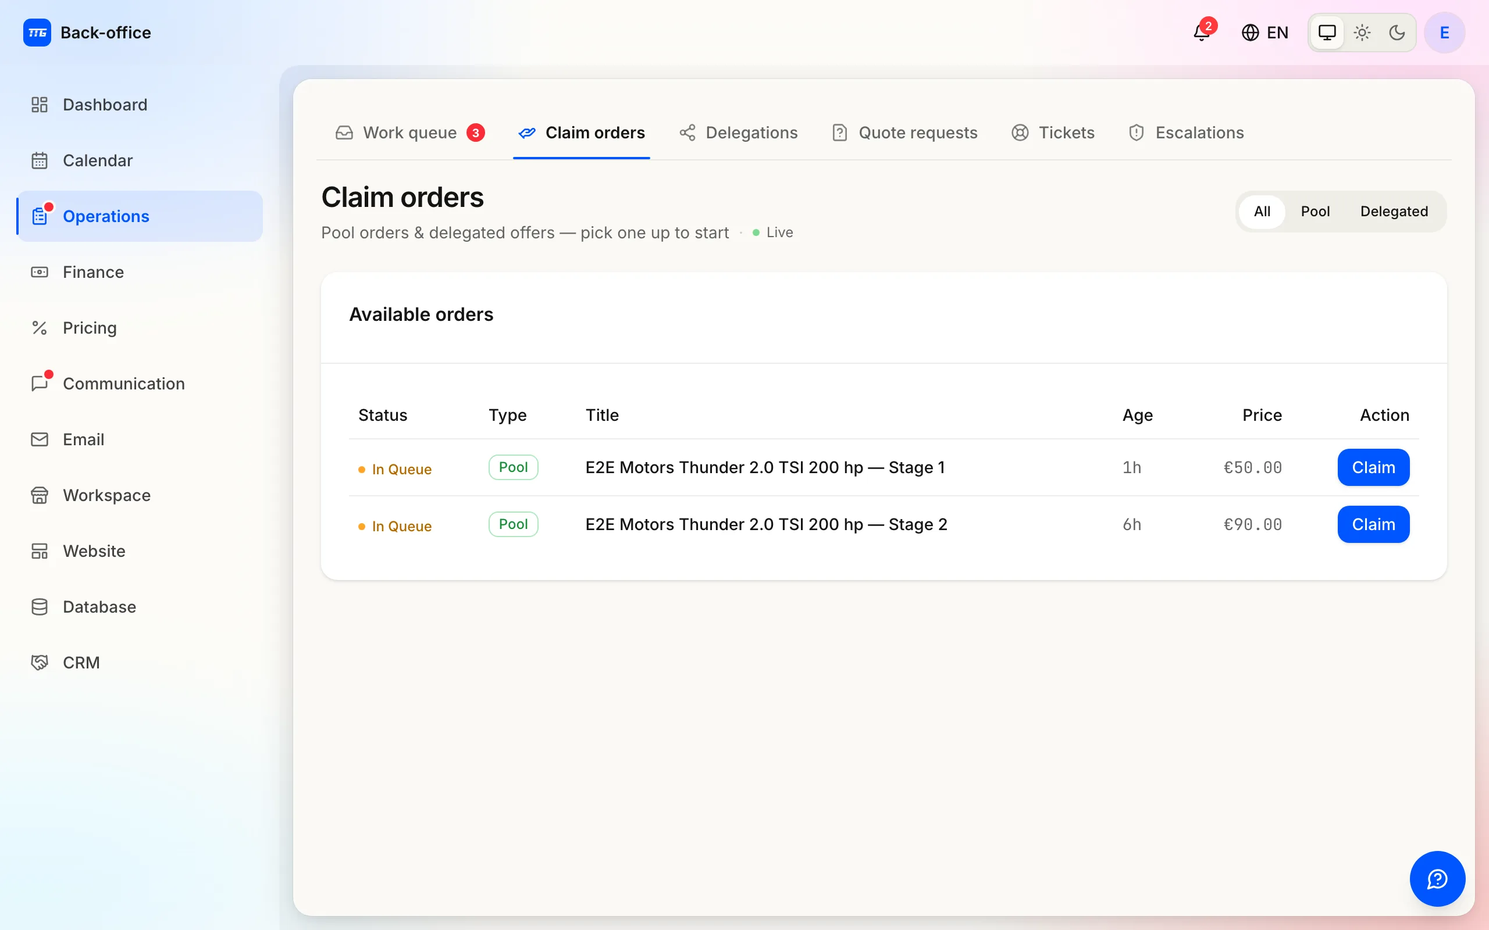Click the Finance sidebar icon

pyautogui.click(x=40, y=272)
